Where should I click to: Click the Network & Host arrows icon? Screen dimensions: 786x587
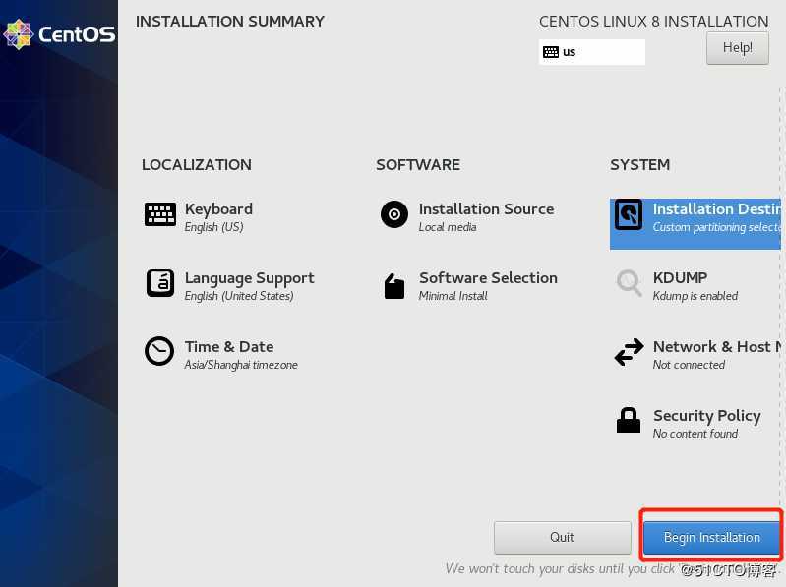pyautogui.click(x=629, y=352)
